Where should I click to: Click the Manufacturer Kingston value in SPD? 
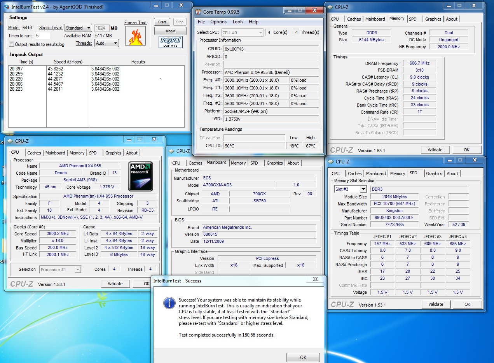pos(394,211)
